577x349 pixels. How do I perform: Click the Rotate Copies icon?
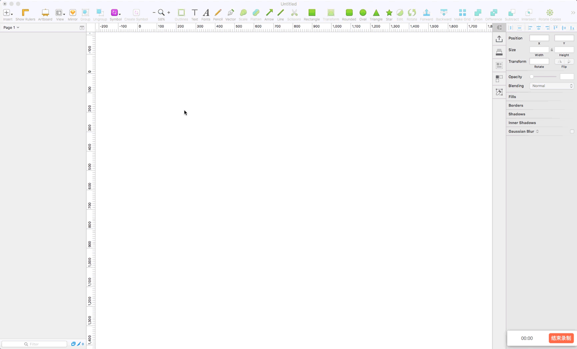(x=549, y=13)
